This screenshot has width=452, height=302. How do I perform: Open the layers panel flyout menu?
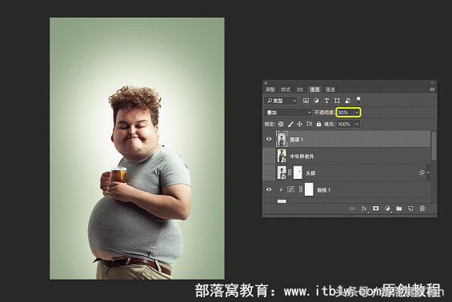pos(432,89)
